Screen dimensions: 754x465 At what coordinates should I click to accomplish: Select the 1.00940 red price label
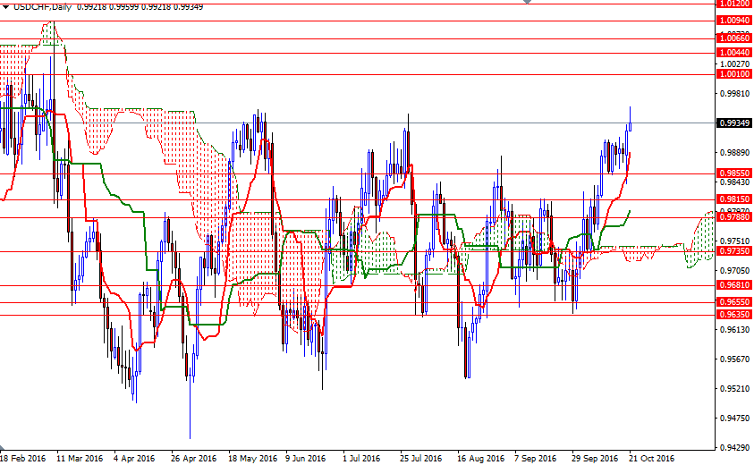[733, 21]
